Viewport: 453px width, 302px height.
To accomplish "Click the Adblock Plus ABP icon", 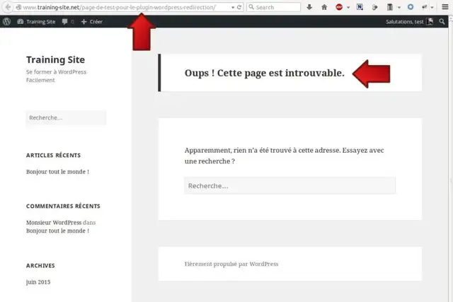I will [x=339, y=7].
